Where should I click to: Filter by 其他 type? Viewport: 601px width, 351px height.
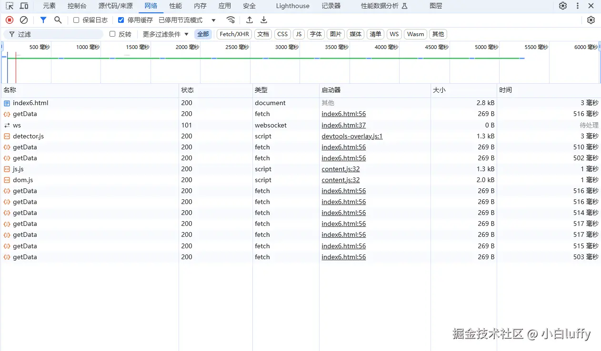(438, 34)
